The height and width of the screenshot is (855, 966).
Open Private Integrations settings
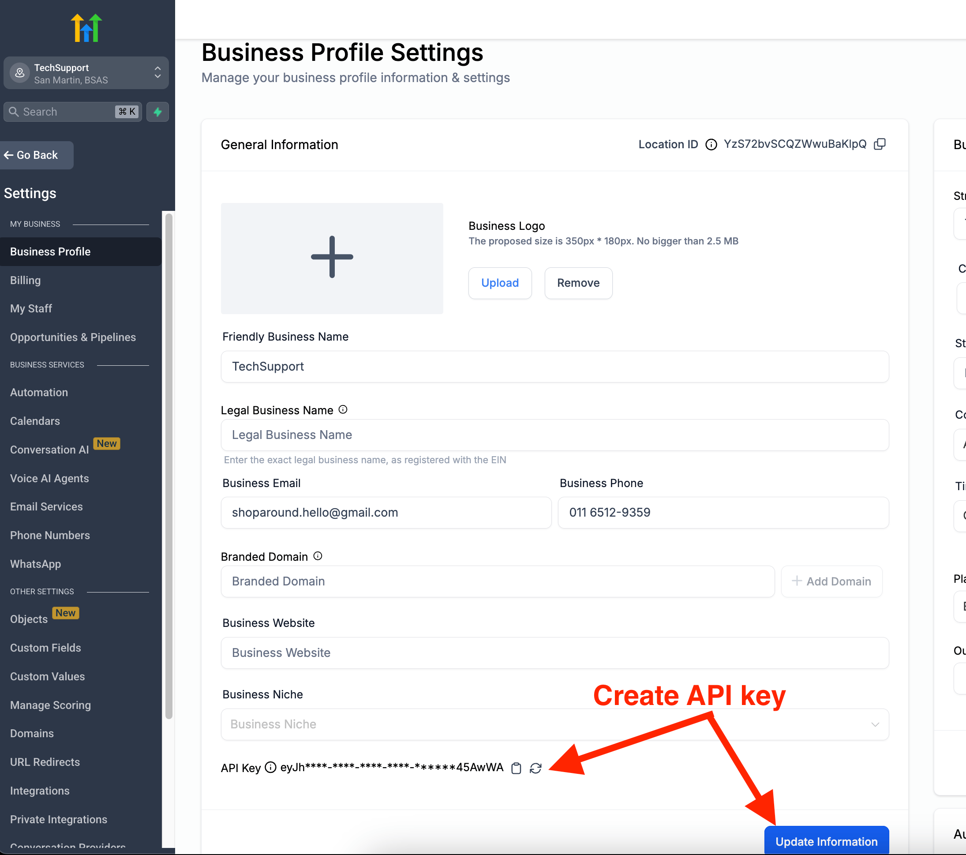pyautogui.click(x=59, y=820)
